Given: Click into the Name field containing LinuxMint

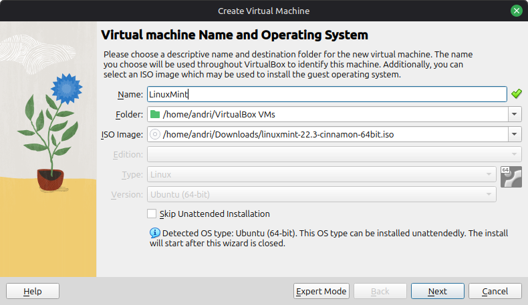Looking at the screenshot, I should [x=327, y=94].
